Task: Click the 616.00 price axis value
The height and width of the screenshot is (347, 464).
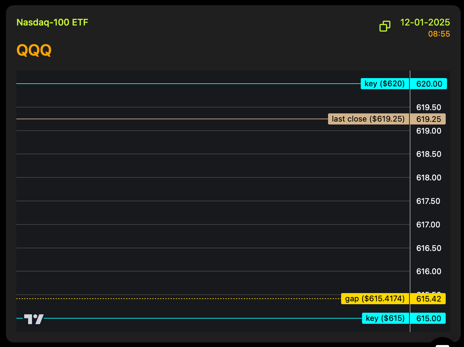Action: click(x=428, y=272)
